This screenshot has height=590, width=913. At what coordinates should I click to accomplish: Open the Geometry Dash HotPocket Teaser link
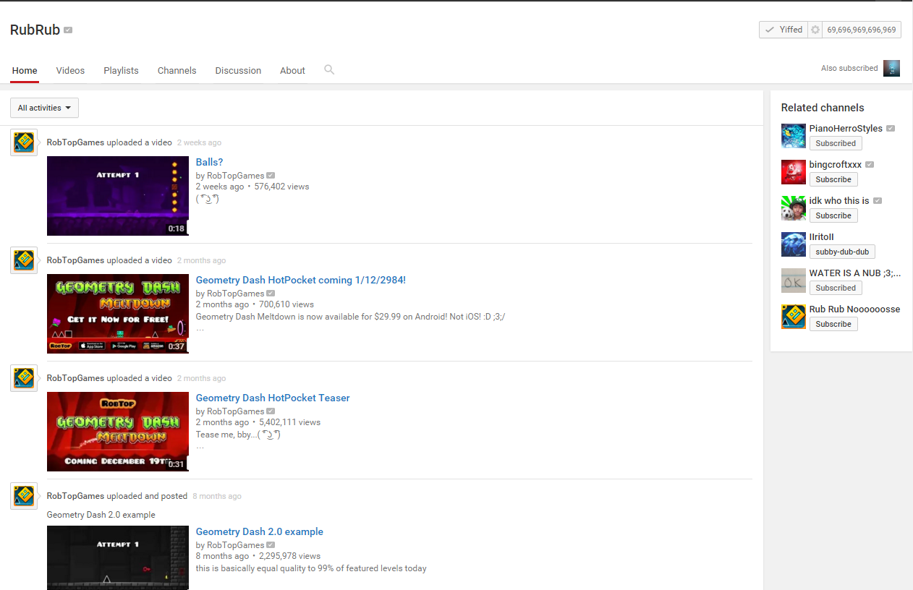pos(273,398)
